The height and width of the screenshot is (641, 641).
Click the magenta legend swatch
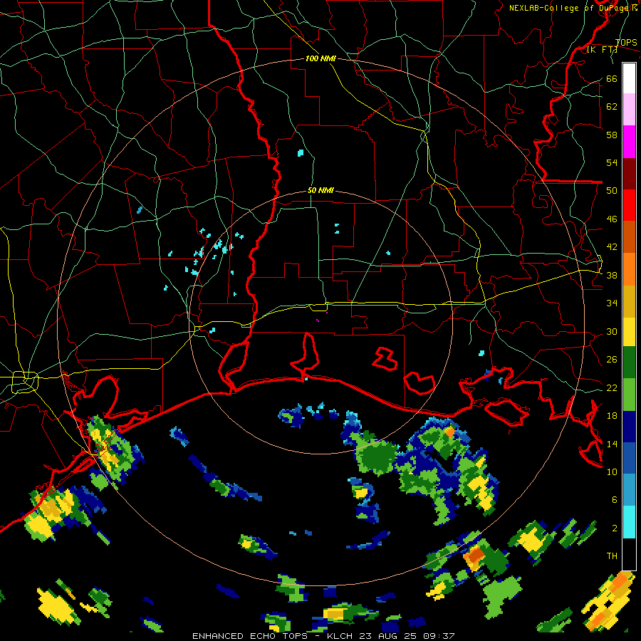(x=629, y=142)
